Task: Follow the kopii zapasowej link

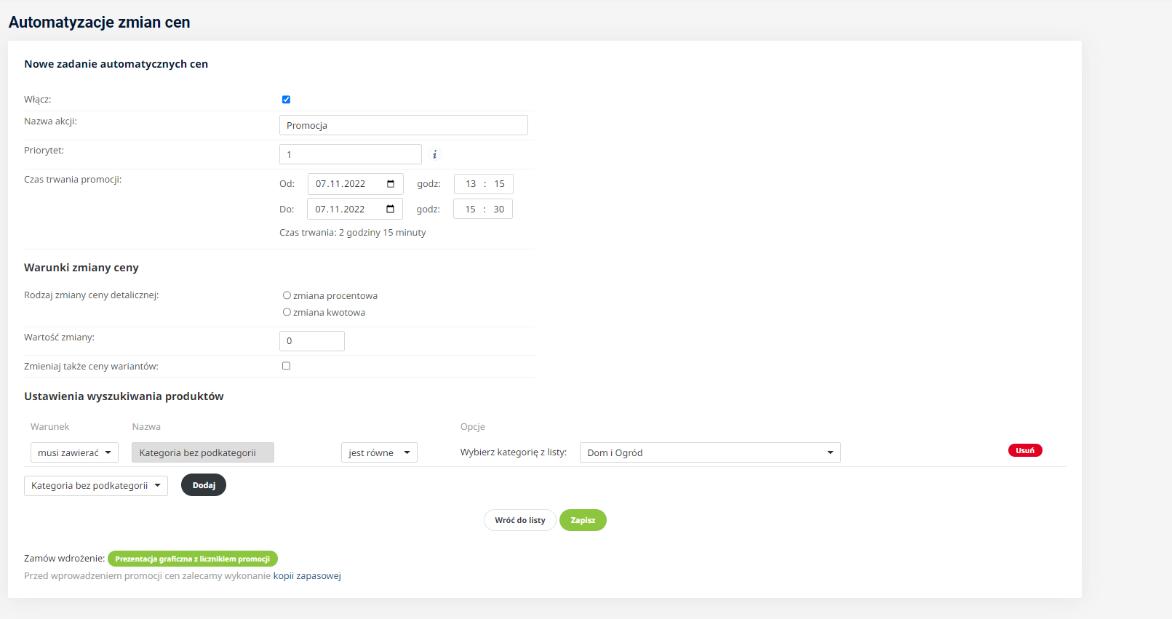Action: pyautogui.click(x=306, y=576)
